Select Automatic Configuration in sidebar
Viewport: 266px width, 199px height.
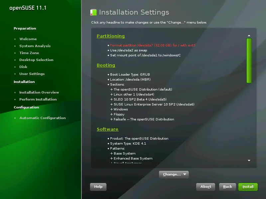click(x=42, y=118)
